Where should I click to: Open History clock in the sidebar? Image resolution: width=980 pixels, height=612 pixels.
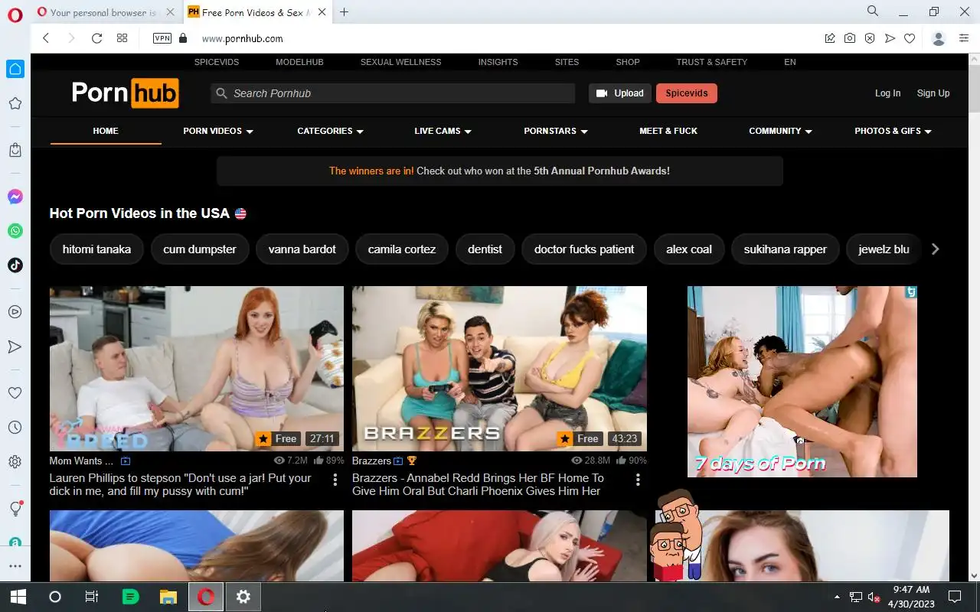coord(15,428)
